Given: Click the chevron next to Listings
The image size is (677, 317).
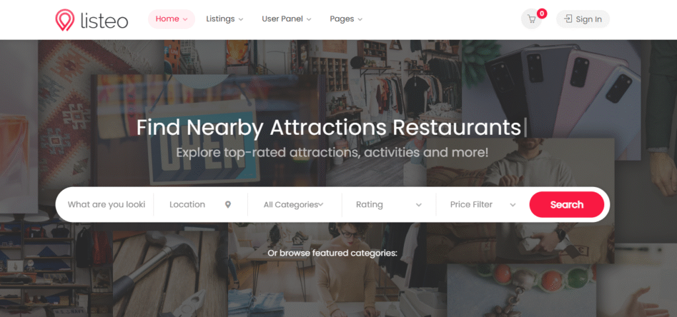Looking at the screenshot, I should pos(241,19).
